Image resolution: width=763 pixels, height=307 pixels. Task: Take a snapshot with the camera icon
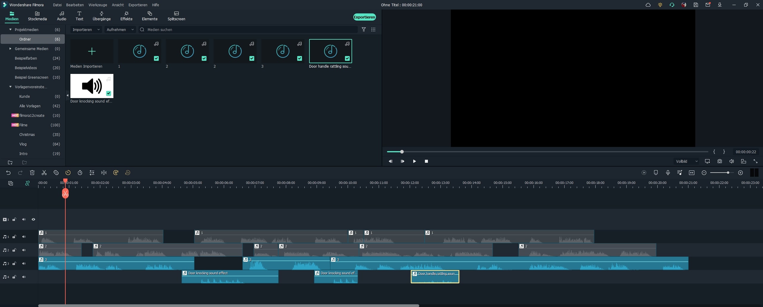pyautogui.click(x=720, y=161)
